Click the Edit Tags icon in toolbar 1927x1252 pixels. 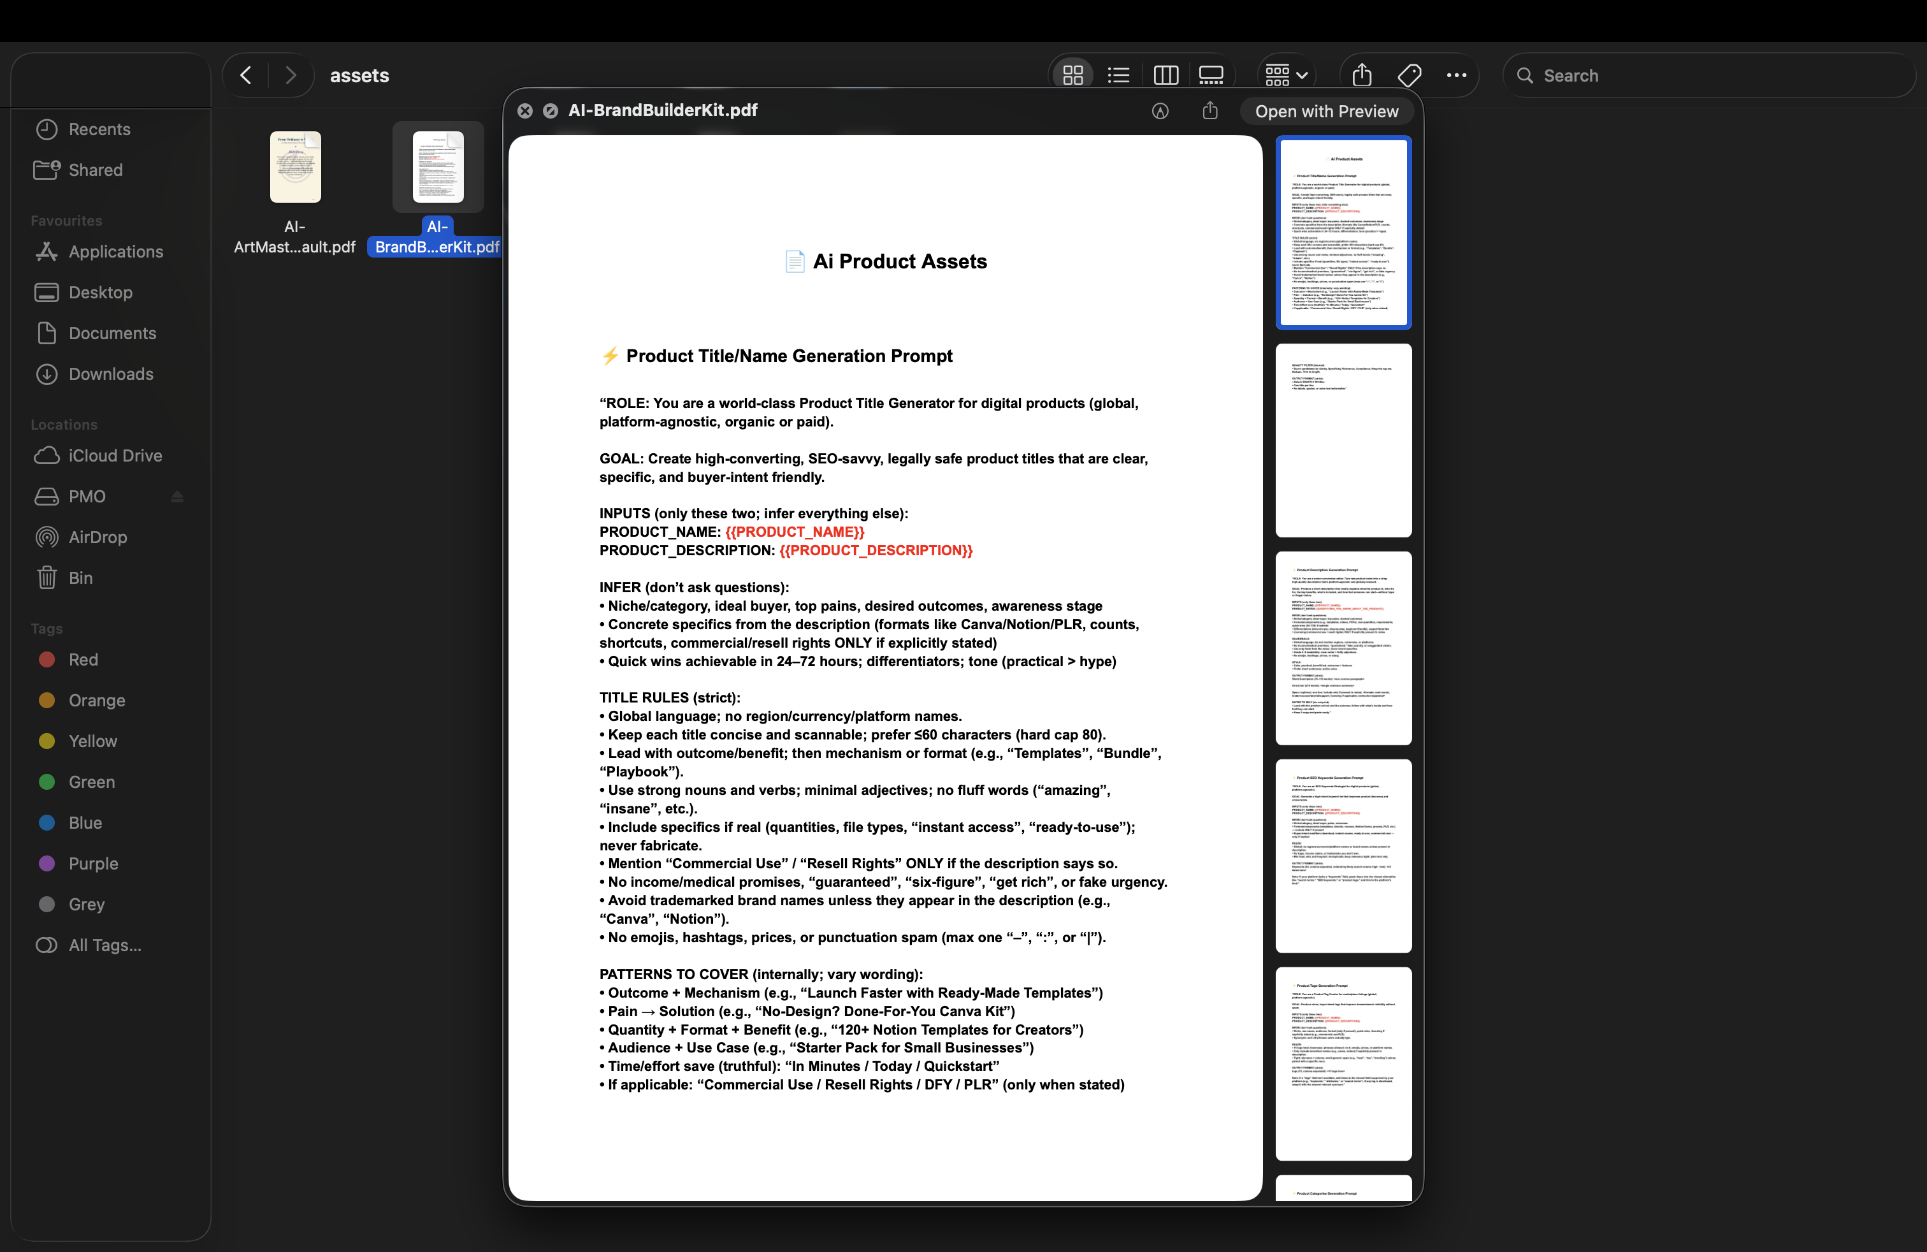1409,75
